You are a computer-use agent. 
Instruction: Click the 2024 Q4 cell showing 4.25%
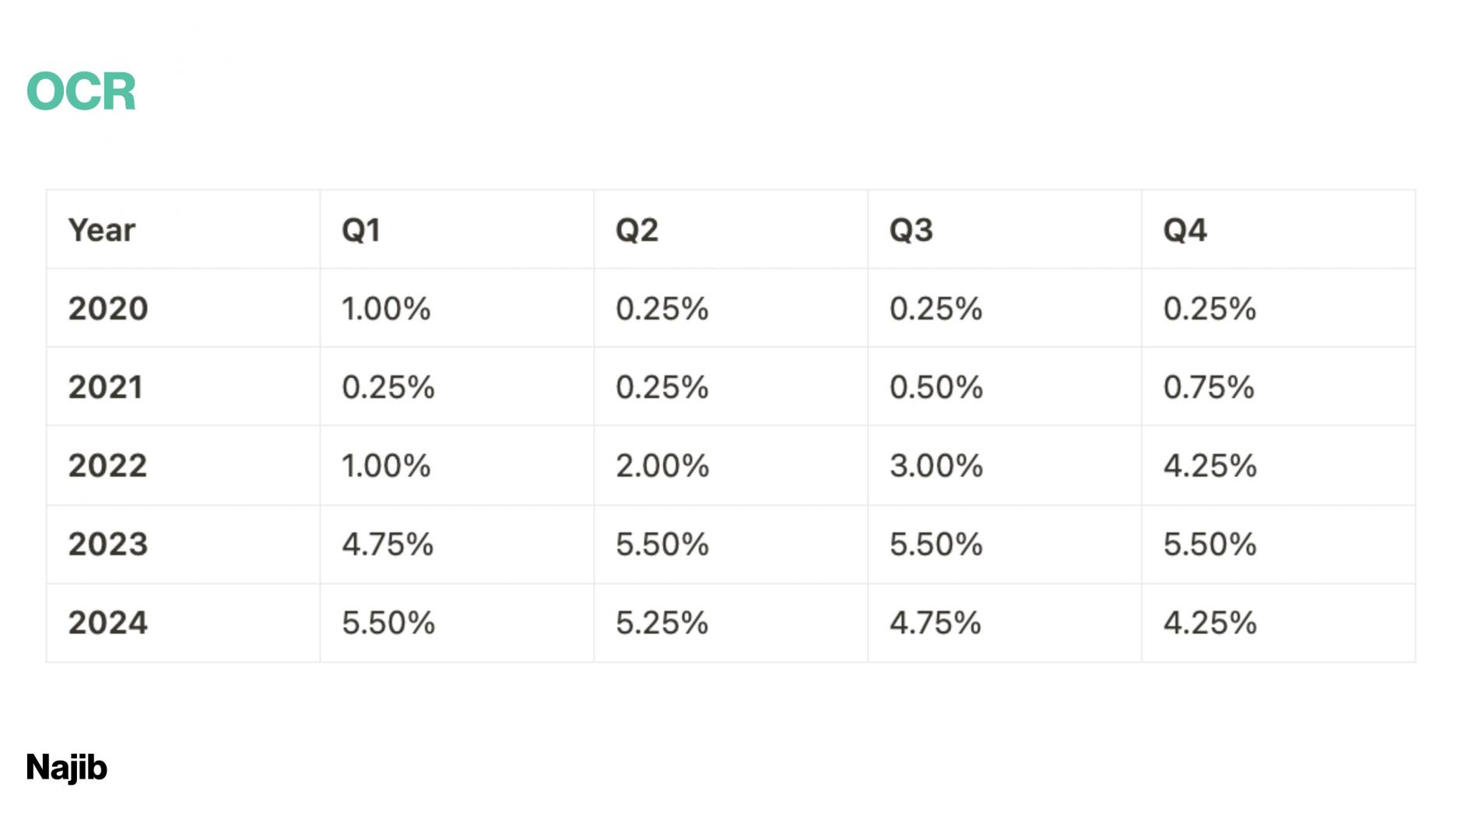coord(1210,623)
